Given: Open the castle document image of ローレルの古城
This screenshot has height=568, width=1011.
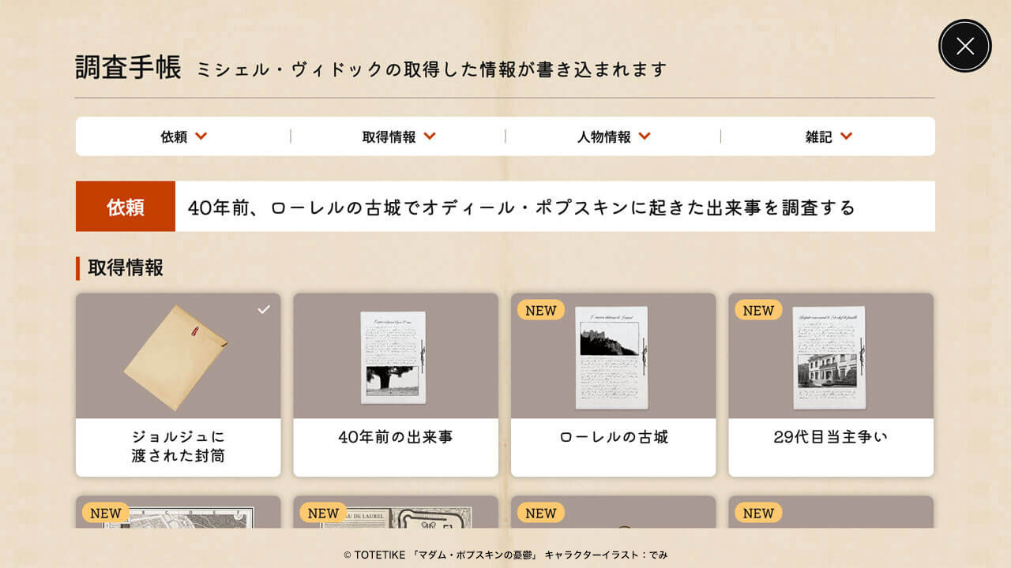Looking at the screenshot, I should 613,357.
